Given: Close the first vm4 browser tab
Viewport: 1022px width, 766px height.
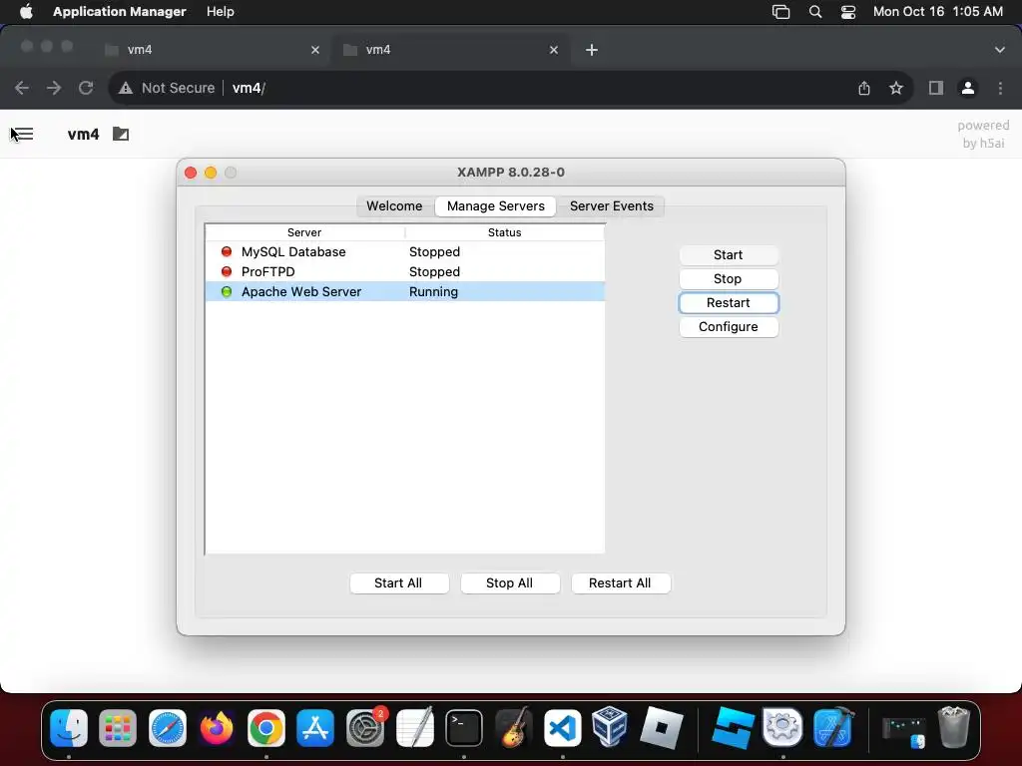Looking at the screenshot, I should pyautogui.click(x=315, y=50).
